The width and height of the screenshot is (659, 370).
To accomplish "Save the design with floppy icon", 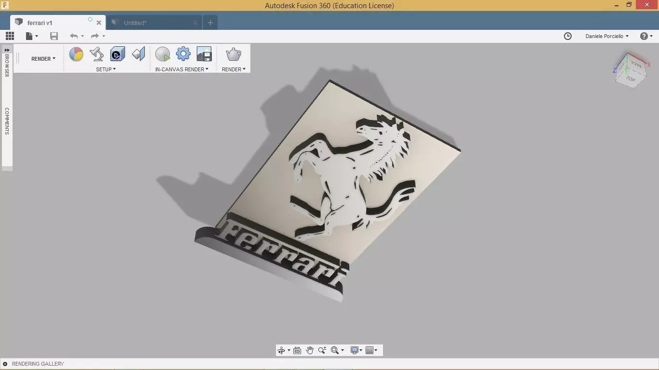I will pyautogui.click(x=54, y=36).
